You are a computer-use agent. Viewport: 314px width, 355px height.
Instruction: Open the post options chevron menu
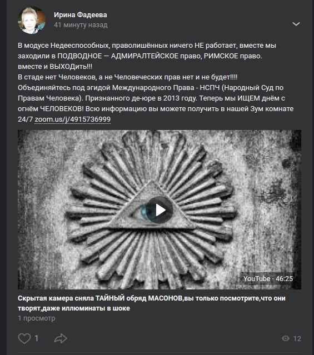click(x=296, y=24)
